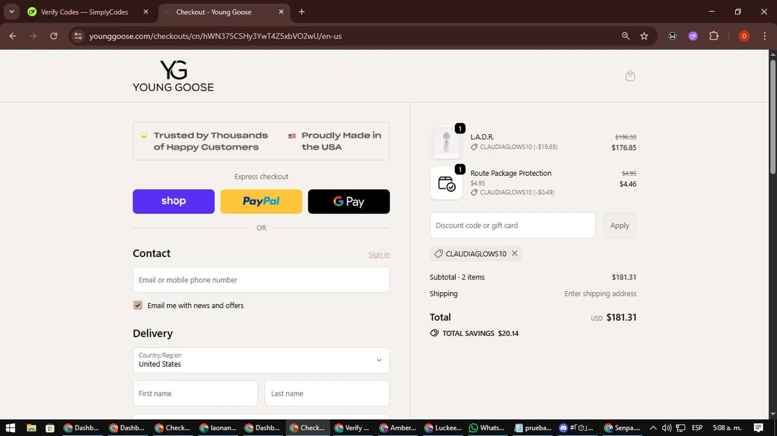Click the 5:08 a. m. taskbar clock
This screenshot has width=777, height=436.
coord(727,428)
